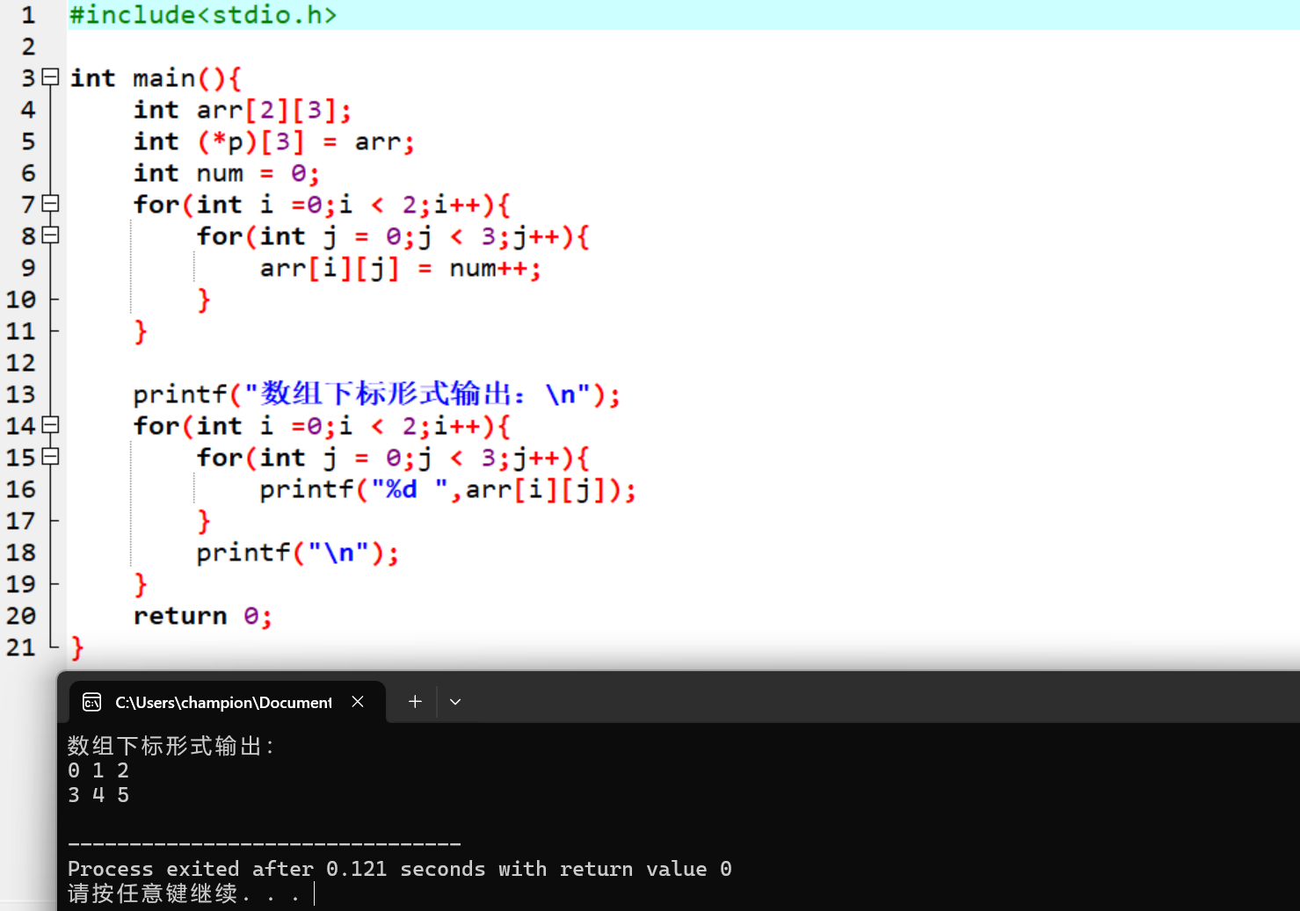1300x911 pixels.
Task: Click the terminal output row '0 1 2'
Action: click(98, 770)
